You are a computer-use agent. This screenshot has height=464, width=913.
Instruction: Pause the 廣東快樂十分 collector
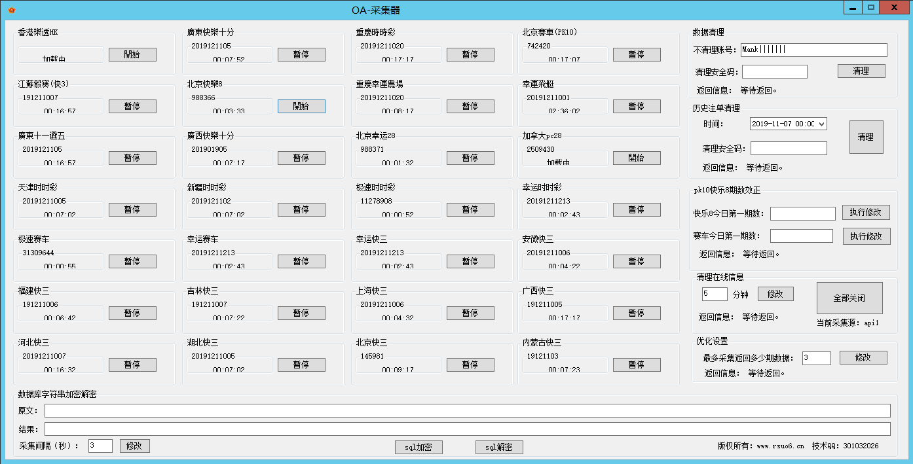[x=301, y=54]
